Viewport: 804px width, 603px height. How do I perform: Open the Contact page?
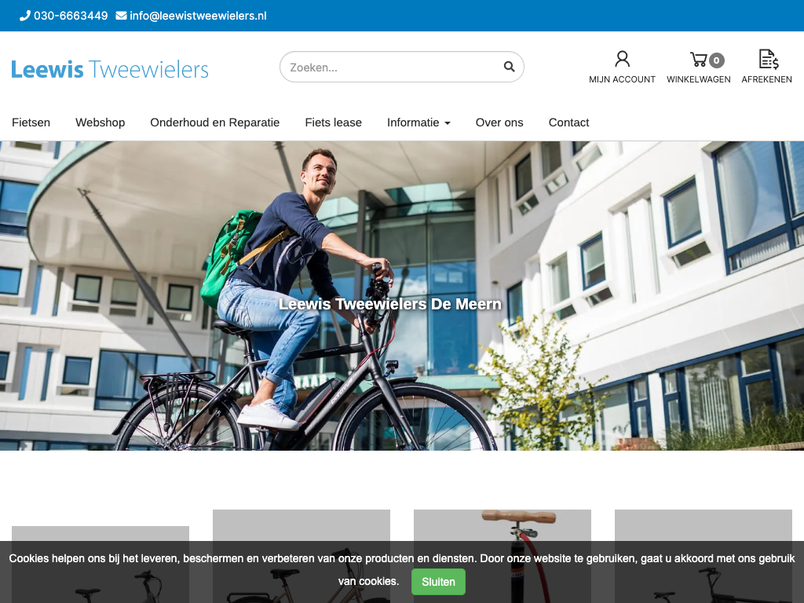click(x=568, y=122)
